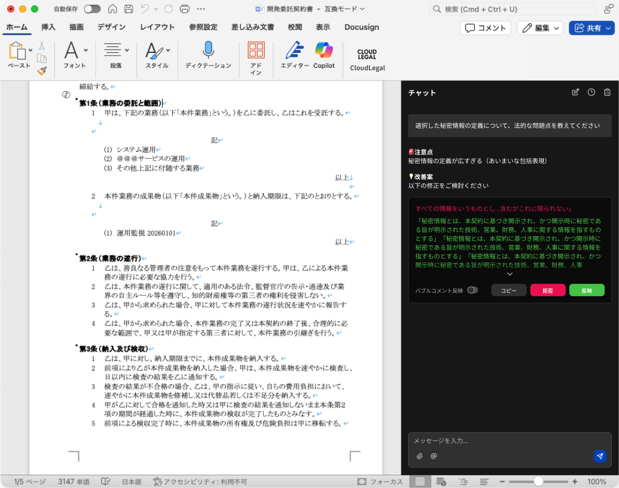The image size is (619, 488).
Task: Open the Docusign ribbon tab
Action: [x=362, y=28]
